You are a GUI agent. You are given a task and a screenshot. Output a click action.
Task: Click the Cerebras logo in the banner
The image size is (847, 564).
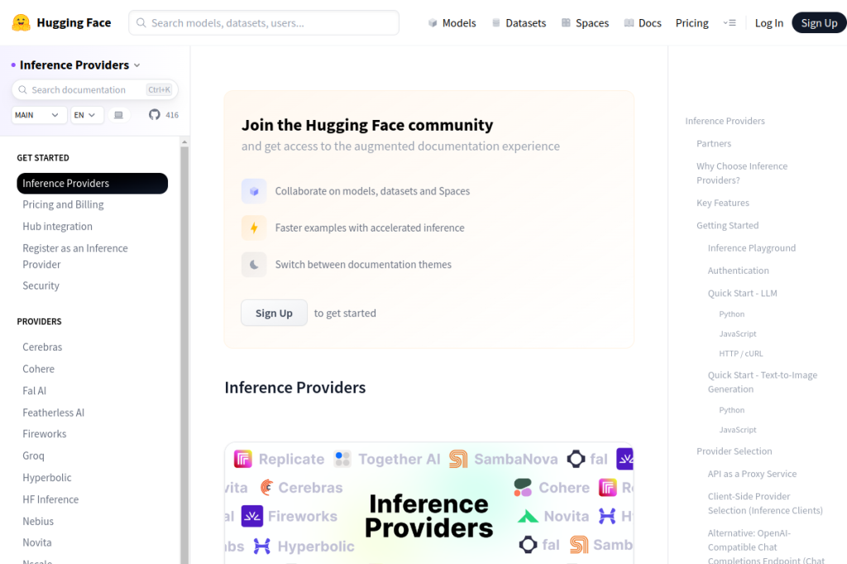[266, 487]
